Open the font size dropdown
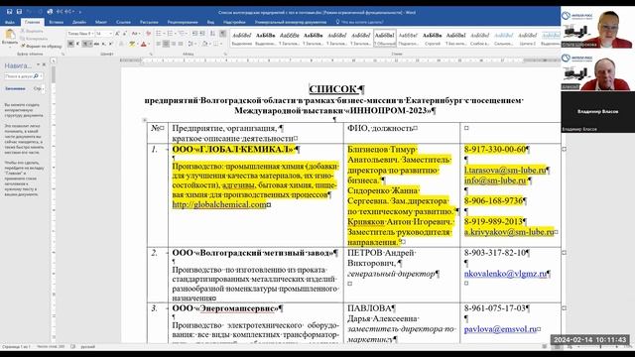This screenshot has height=357, width=635. tap(110, 34)
